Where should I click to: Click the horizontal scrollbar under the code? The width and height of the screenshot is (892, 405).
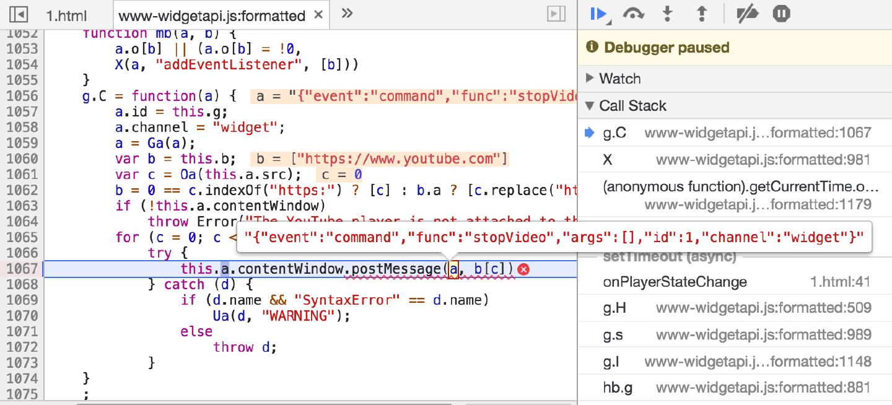pos(310,403)
